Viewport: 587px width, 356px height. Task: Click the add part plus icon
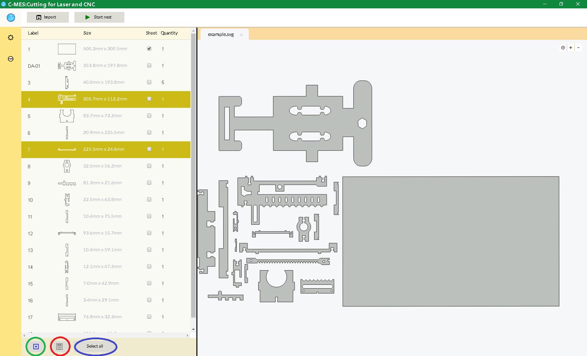coord(36,347)
